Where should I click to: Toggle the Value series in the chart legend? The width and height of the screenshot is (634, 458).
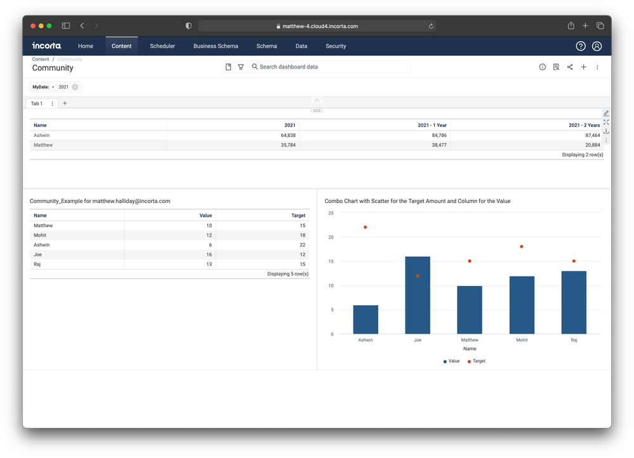[451, 361]
